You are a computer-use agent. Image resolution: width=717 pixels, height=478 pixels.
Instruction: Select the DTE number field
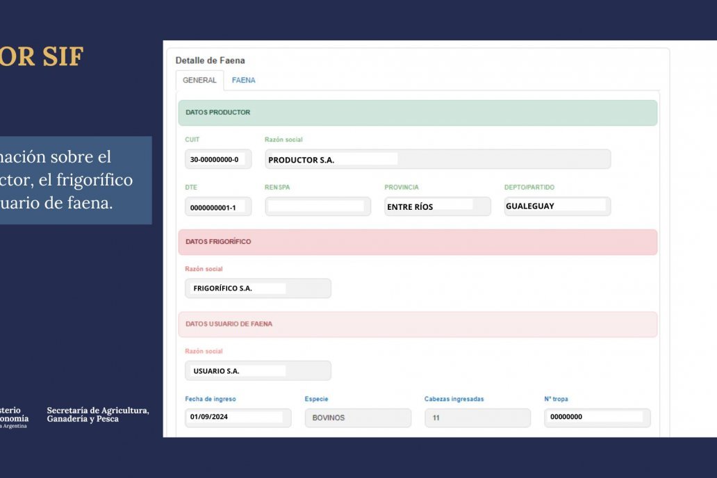(218, 207)
